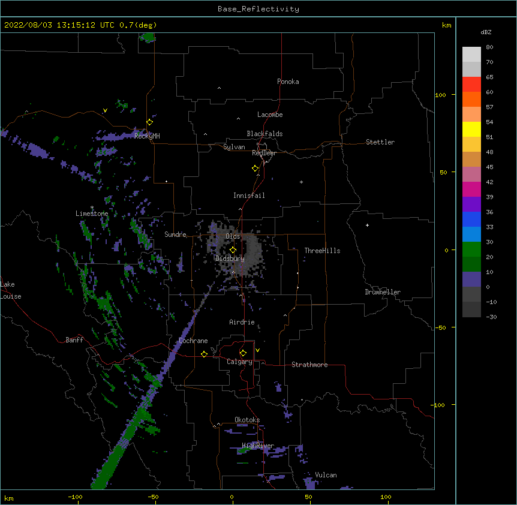Click the asterisk marker east of Innisfail

[301, 182]
